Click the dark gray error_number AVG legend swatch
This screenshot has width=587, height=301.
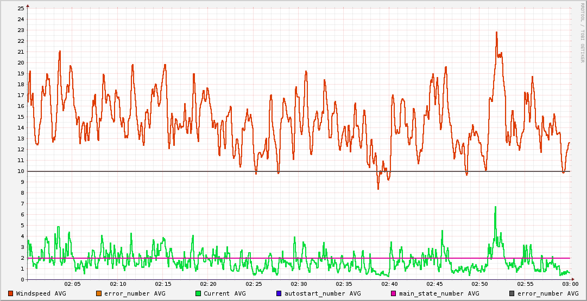(512, 293)
